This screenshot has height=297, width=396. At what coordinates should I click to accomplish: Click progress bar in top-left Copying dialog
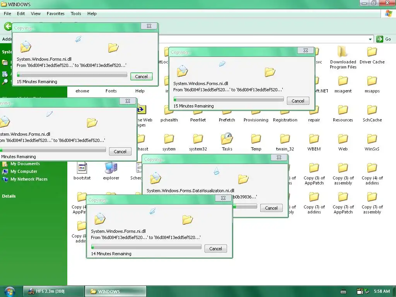click(x=72, y=75)
